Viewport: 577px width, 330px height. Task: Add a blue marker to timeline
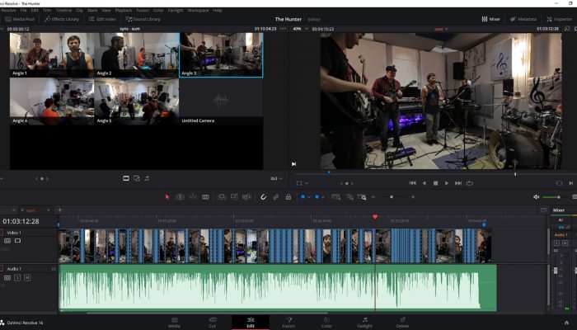[317, 197]
